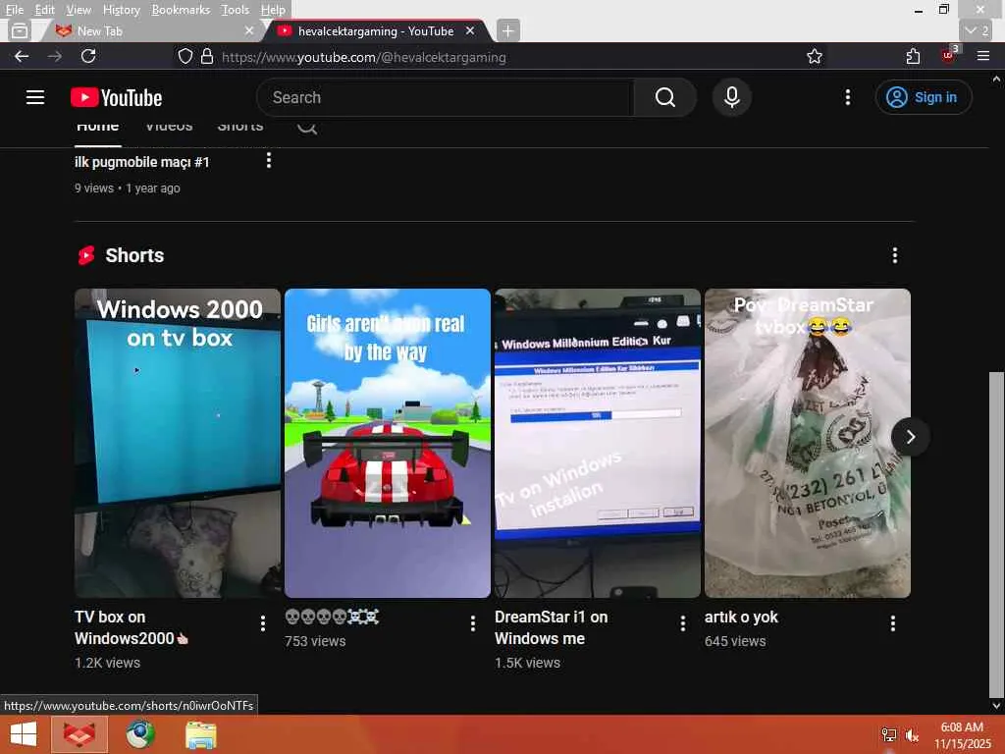Open options for TV box on Windows2000

263,623
